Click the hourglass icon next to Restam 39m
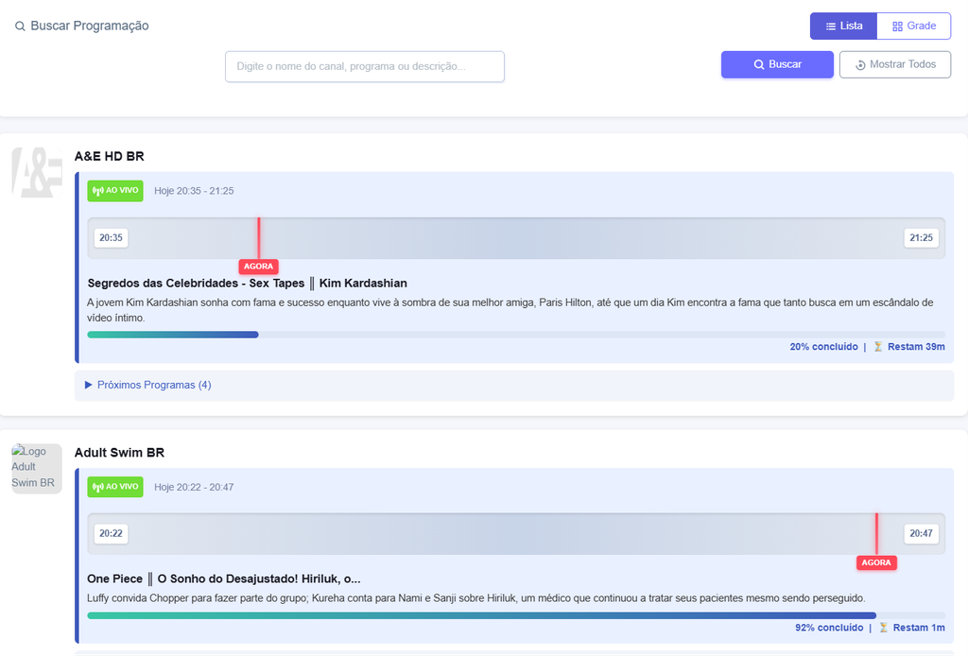Image resolution: width=968 pixels, height=656 pixels. 878,347
